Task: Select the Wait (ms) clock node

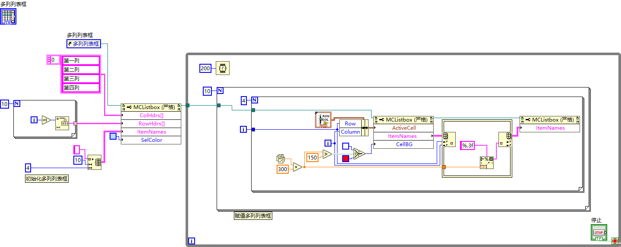Action: tap(223, 68)
